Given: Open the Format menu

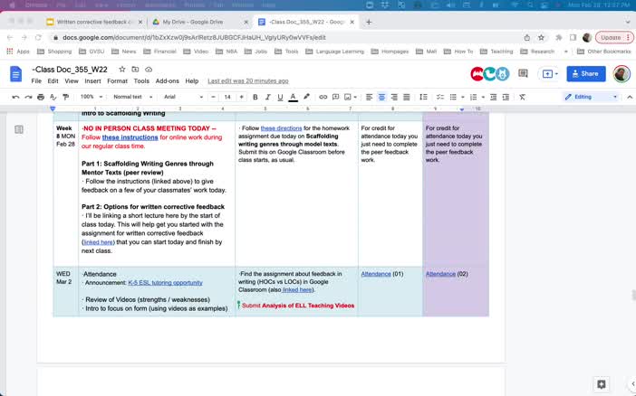Looking at the screenshot, I should (x=117, y=81).
